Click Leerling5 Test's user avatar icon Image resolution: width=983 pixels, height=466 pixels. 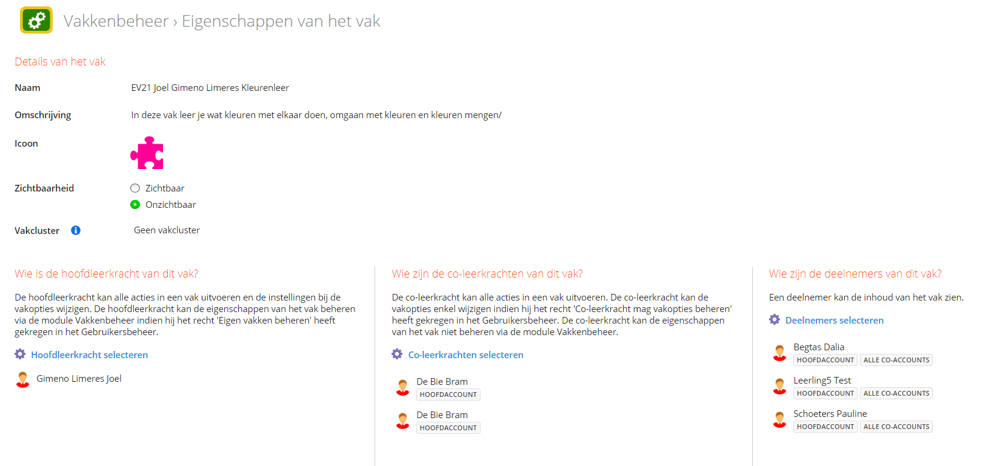click(x=780, y=386)
